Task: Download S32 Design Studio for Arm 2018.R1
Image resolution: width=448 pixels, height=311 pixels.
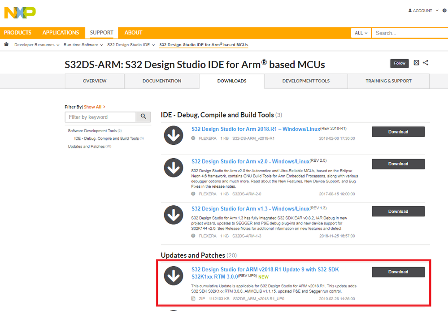Action: pyautogui.click(x=398, y=132)
